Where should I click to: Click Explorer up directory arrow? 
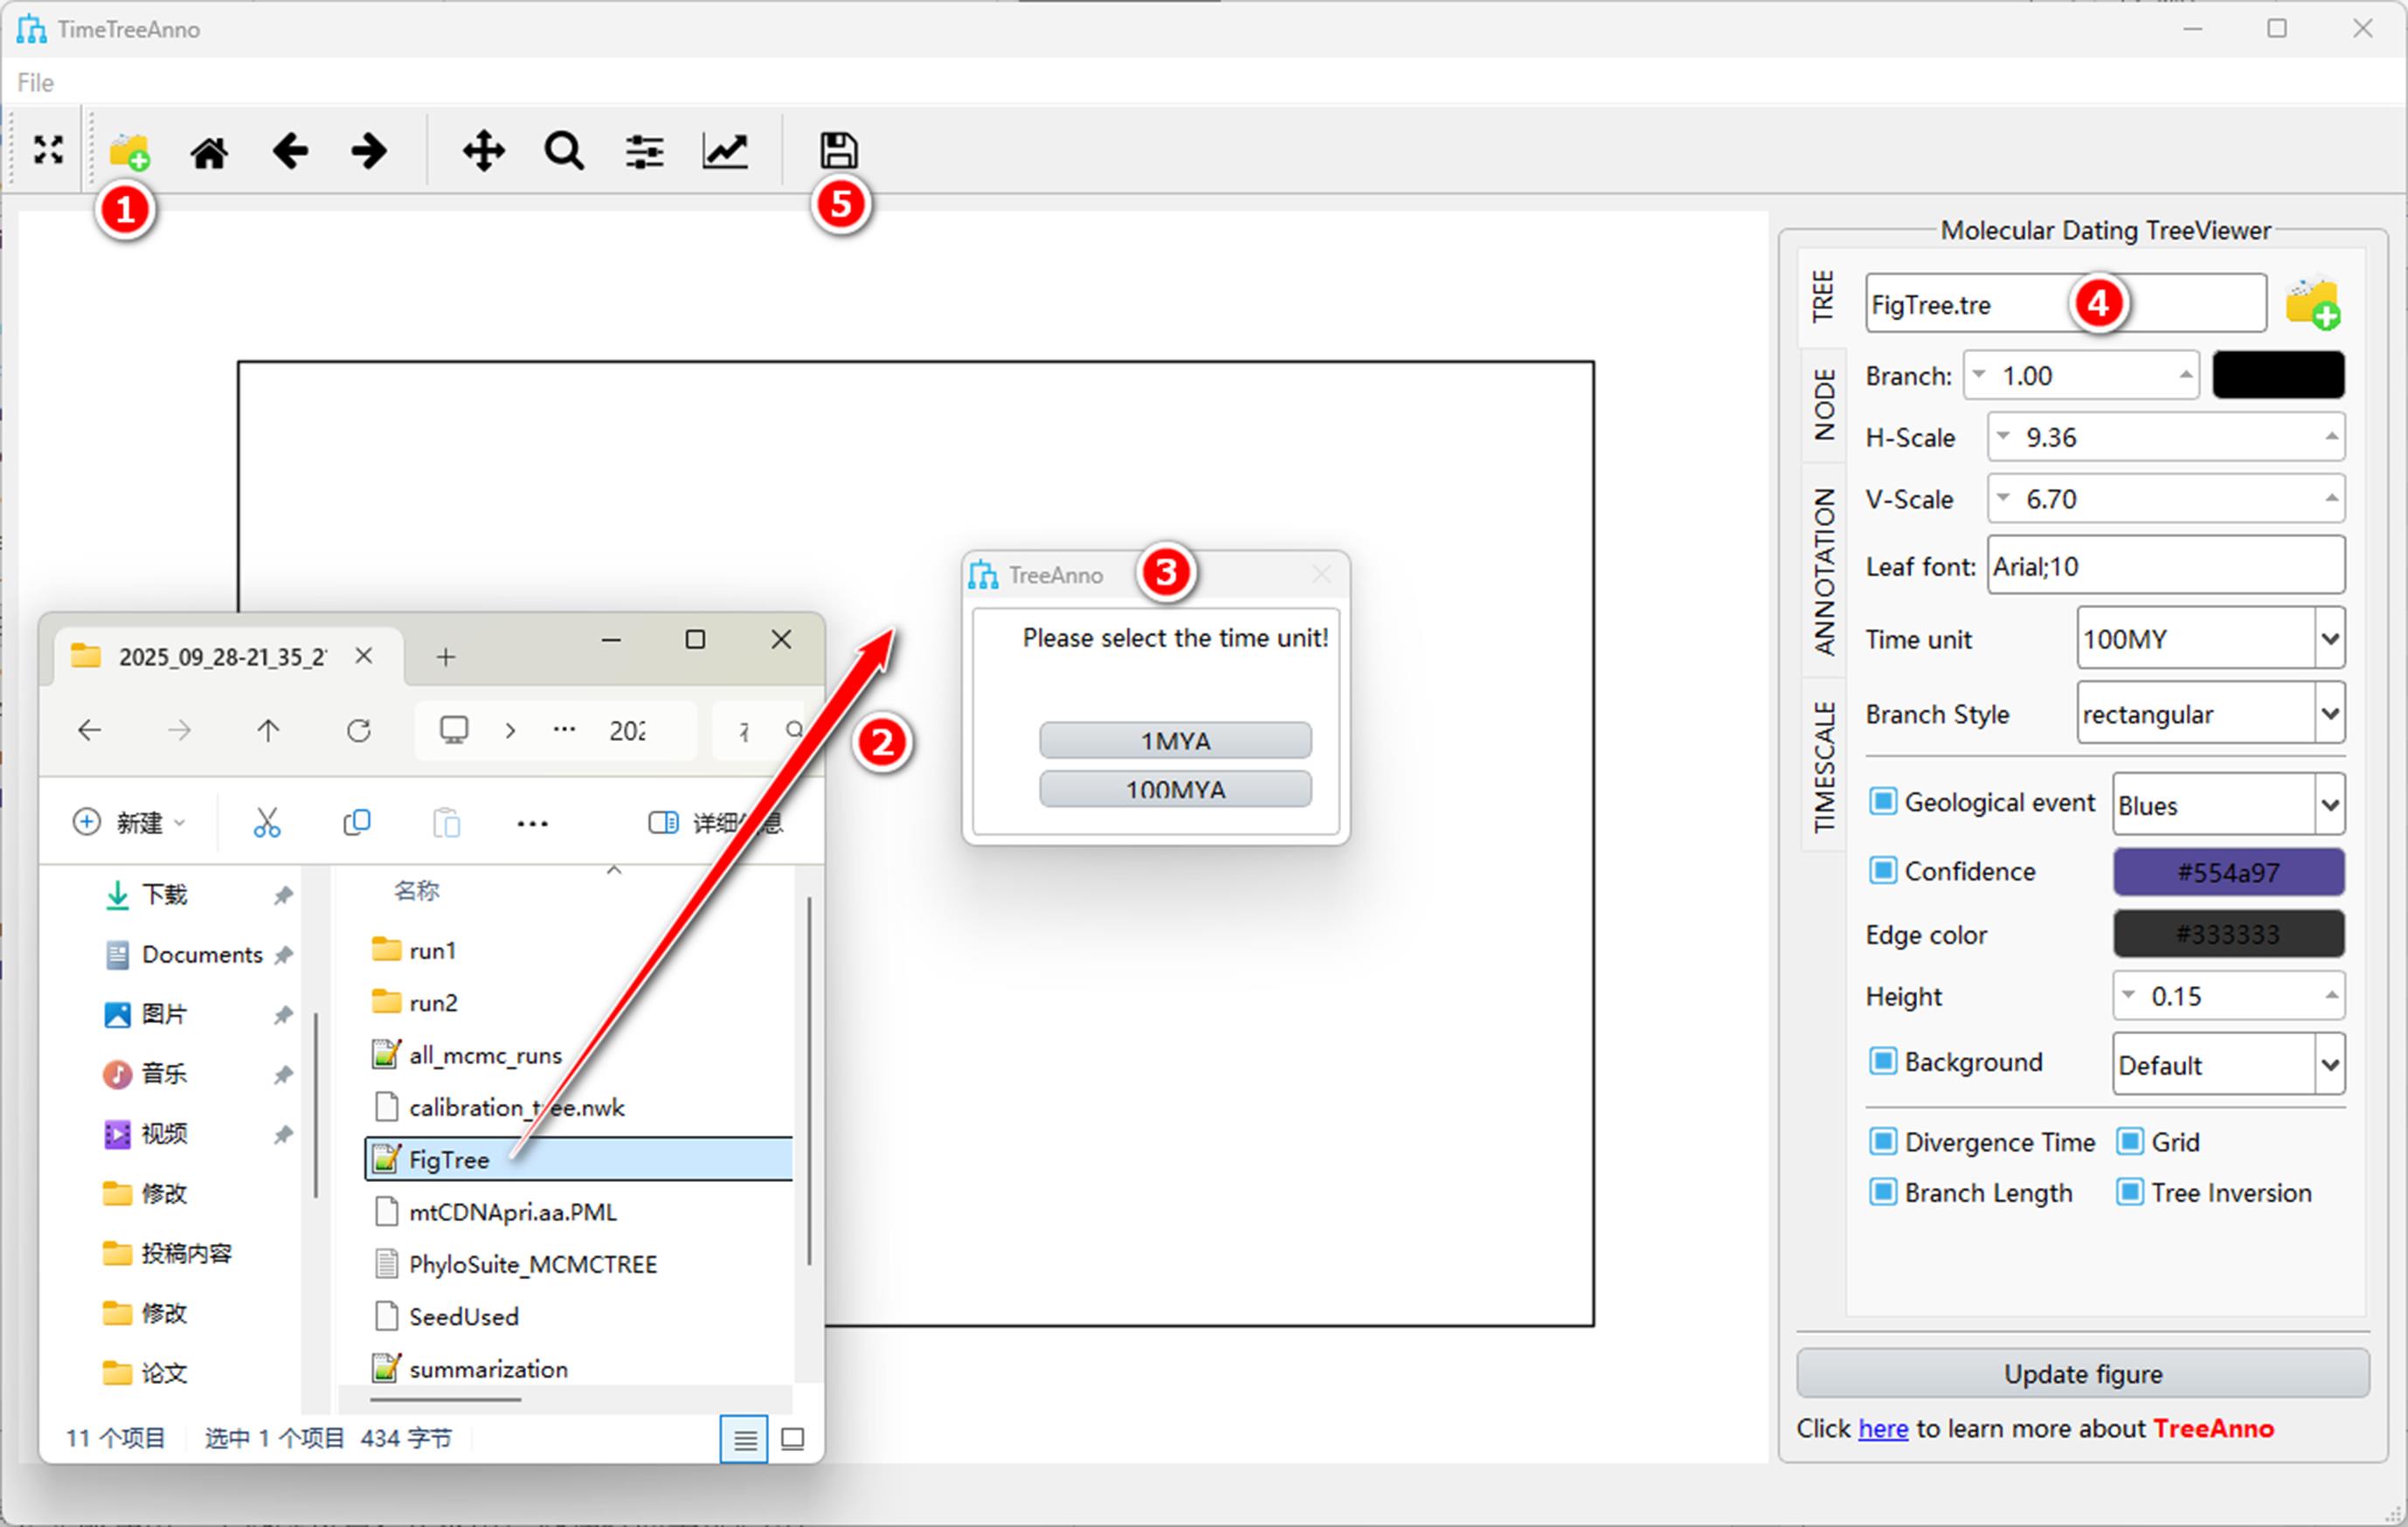coord(268,730)
